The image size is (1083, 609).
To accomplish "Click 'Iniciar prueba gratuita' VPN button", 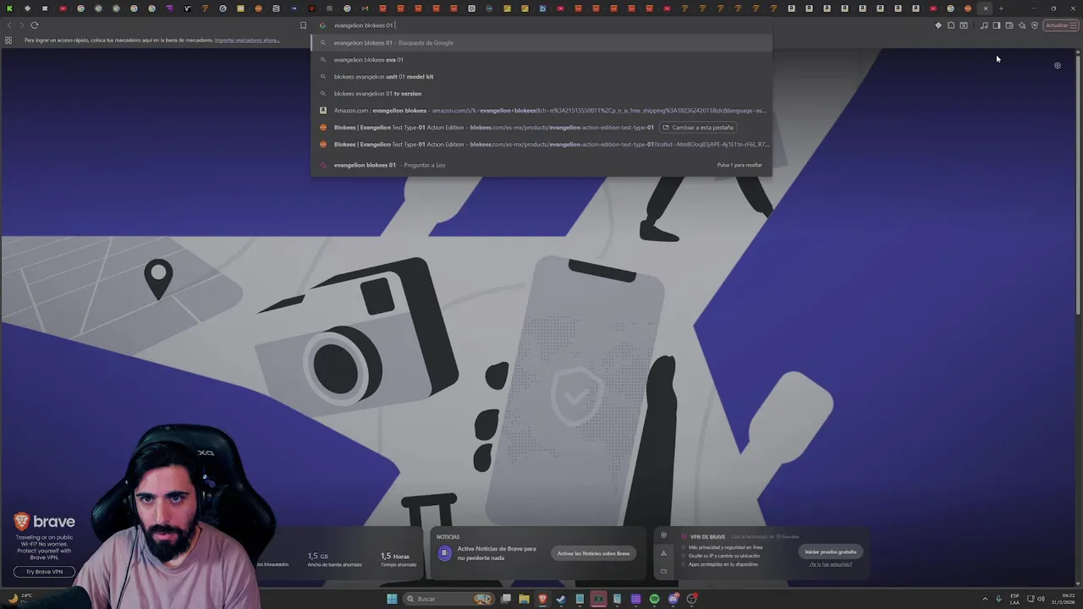I will (831, 551).
